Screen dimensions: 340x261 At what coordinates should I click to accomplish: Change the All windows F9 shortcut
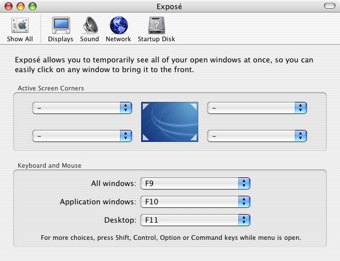[195, 184]
